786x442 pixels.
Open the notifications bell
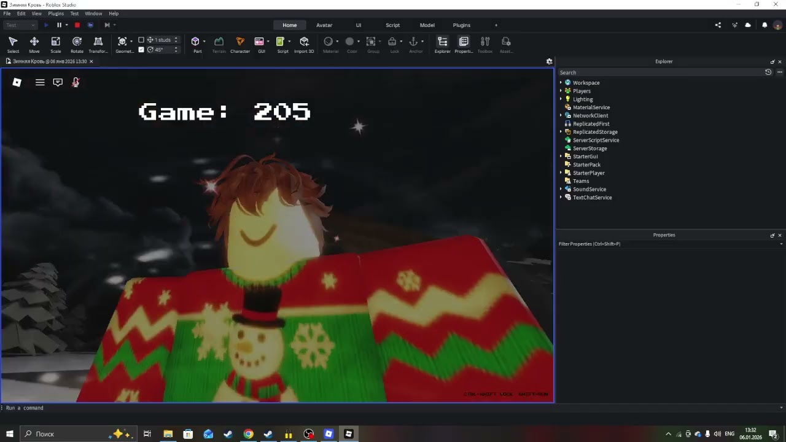point(765,25)
